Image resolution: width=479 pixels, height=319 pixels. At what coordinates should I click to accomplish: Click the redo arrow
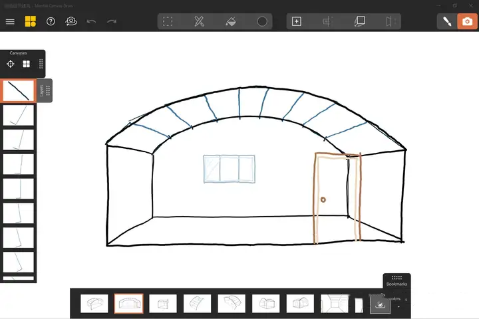coord(112,21)
